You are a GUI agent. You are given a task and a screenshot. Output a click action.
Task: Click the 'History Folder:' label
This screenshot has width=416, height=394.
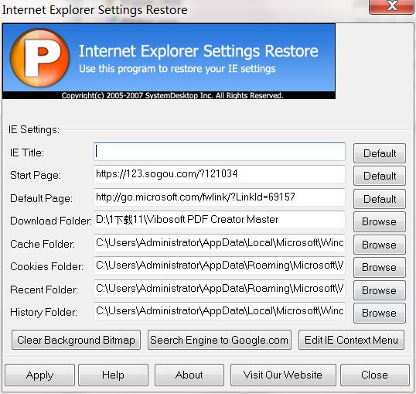pos(43,312)
